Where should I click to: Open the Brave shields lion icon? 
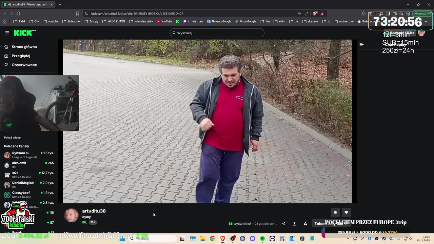315,14
